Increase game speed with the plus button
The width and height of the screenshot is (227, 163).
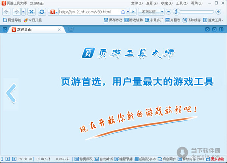(x=218, y=12)
